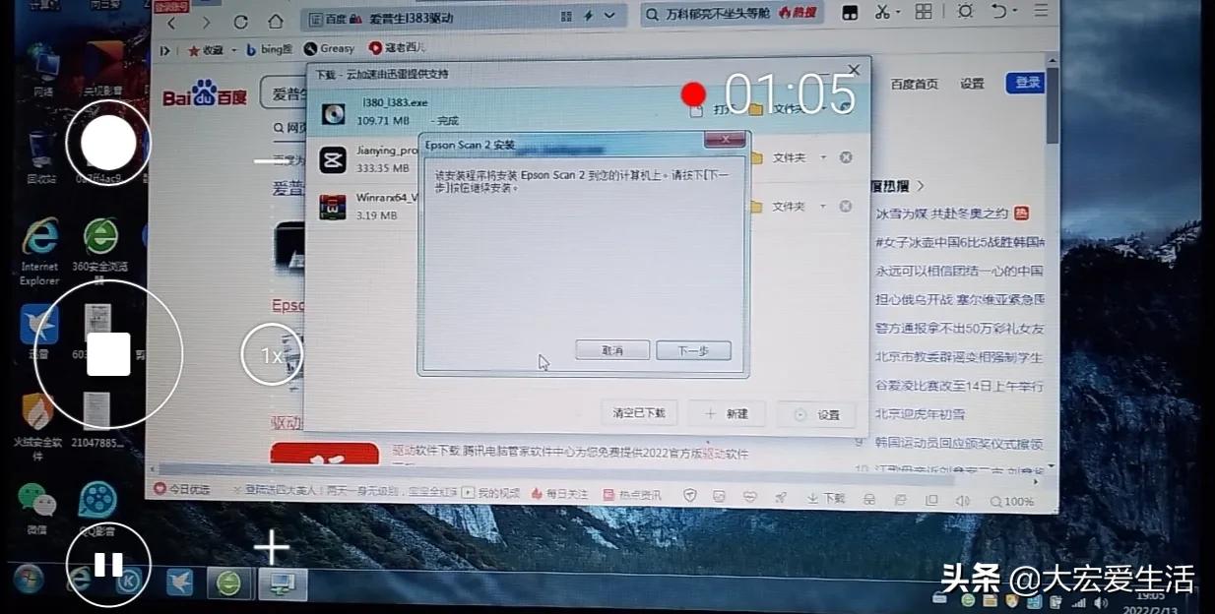1215x614 pixels.
Task: Click 清空已下载 in download manager
Action: 639,413
